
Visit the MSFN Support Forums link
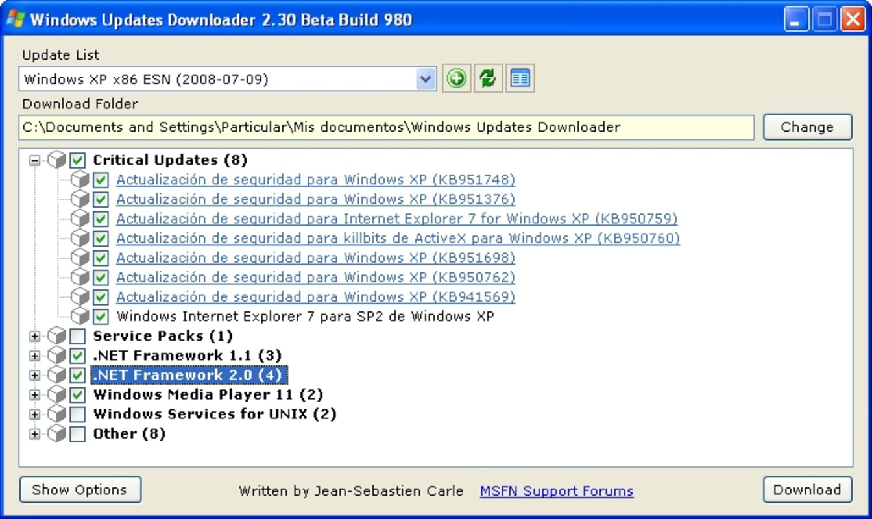pyautogui.click(x=557, y=491)
